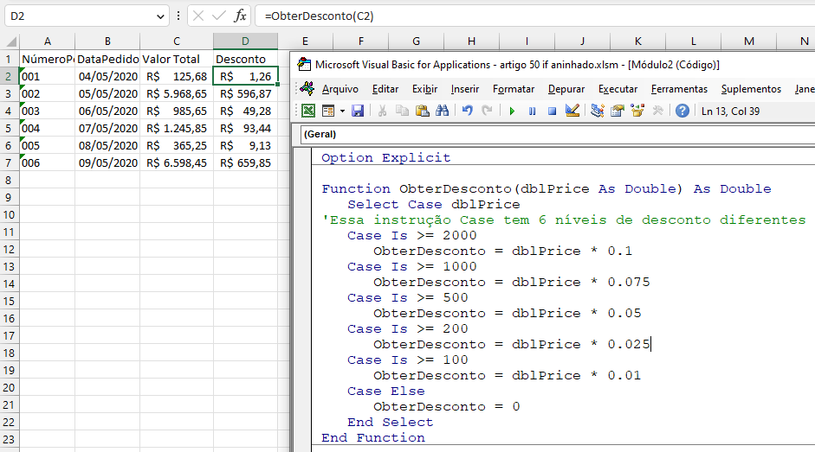Pause execution with the Break icon
Screen dimensions: 815x452
(533, 111)
